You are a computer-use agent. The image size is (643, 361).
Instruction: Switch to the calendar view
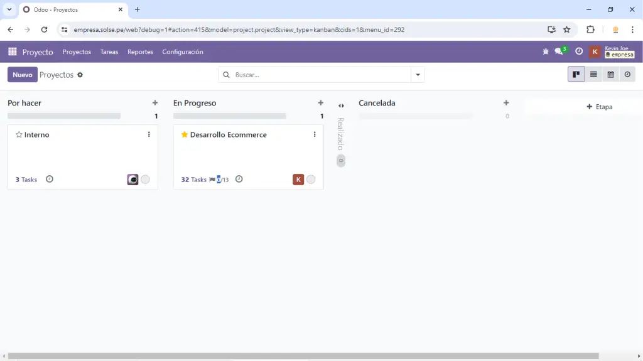(x=610, y=75)
